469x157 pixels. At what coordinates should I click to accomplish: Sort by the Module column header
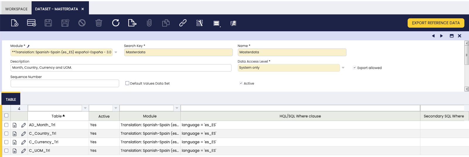pyautogui.click(x=150, y=116)
